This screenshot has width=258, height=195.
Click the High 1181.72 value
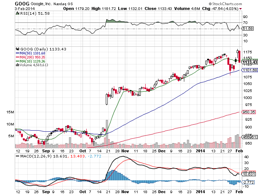[104, 9]
